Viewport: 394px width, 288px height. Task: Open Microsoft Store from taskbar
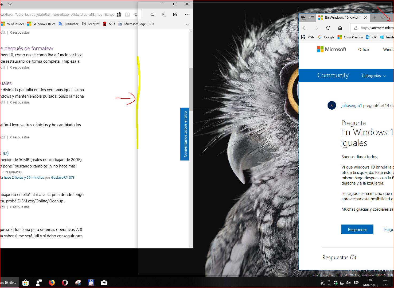coord(26,283)
